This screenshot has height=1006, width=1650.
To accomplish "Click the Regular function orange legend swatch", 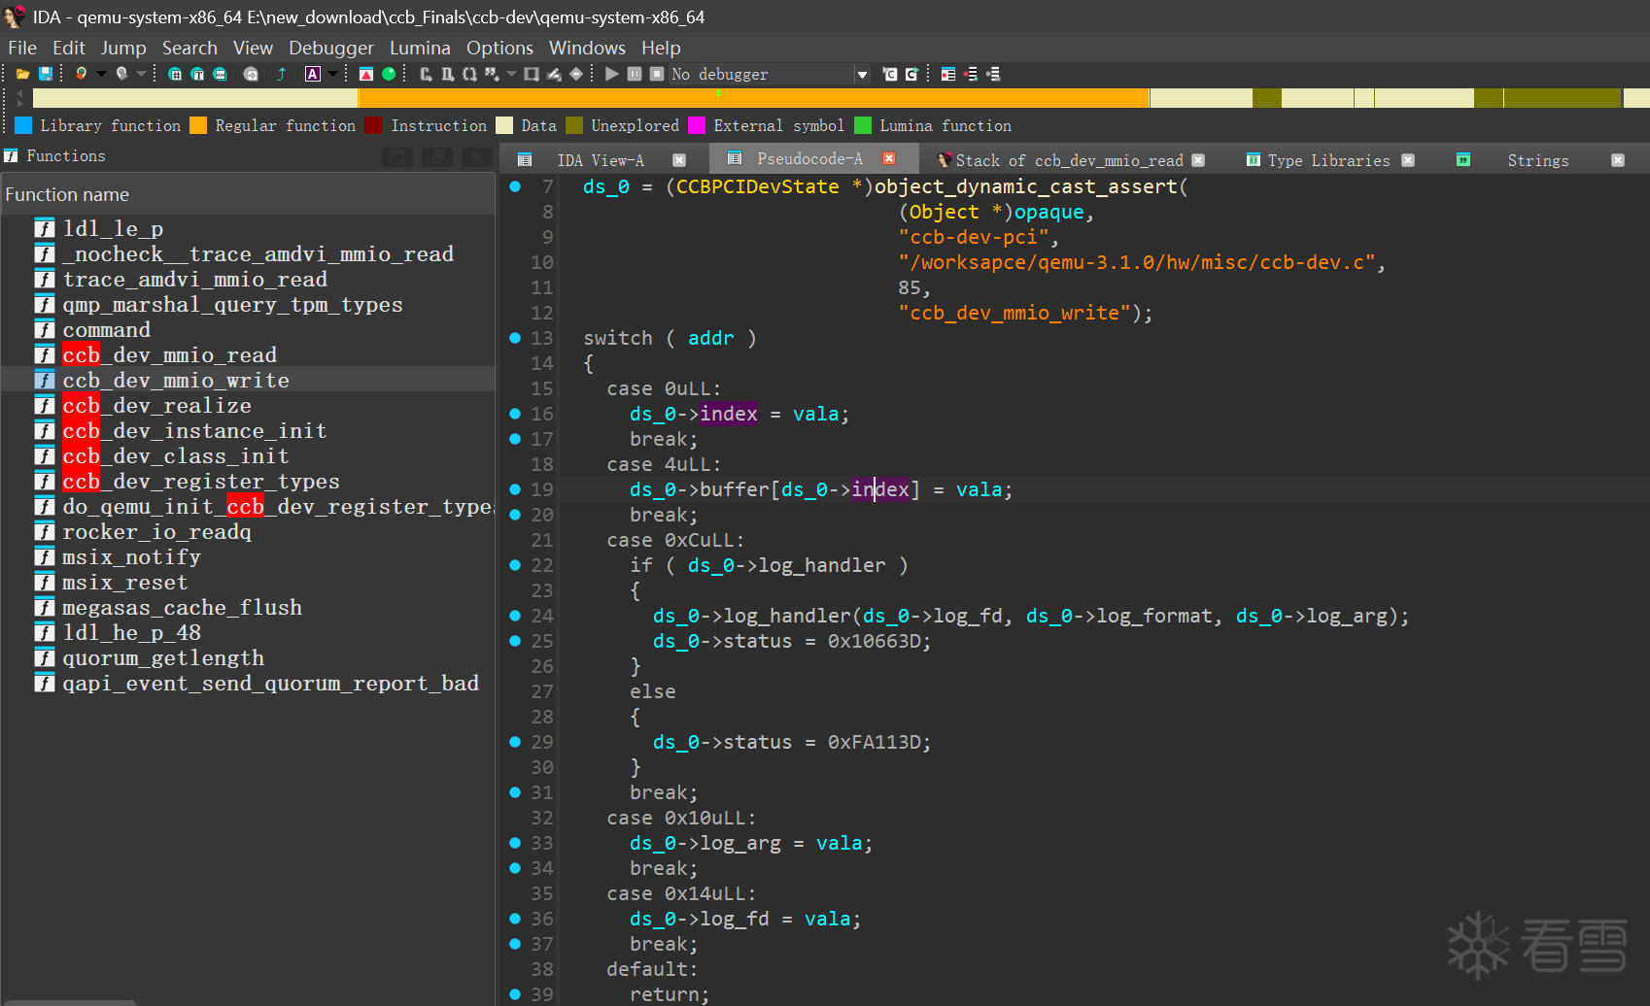I will (198, 125).
